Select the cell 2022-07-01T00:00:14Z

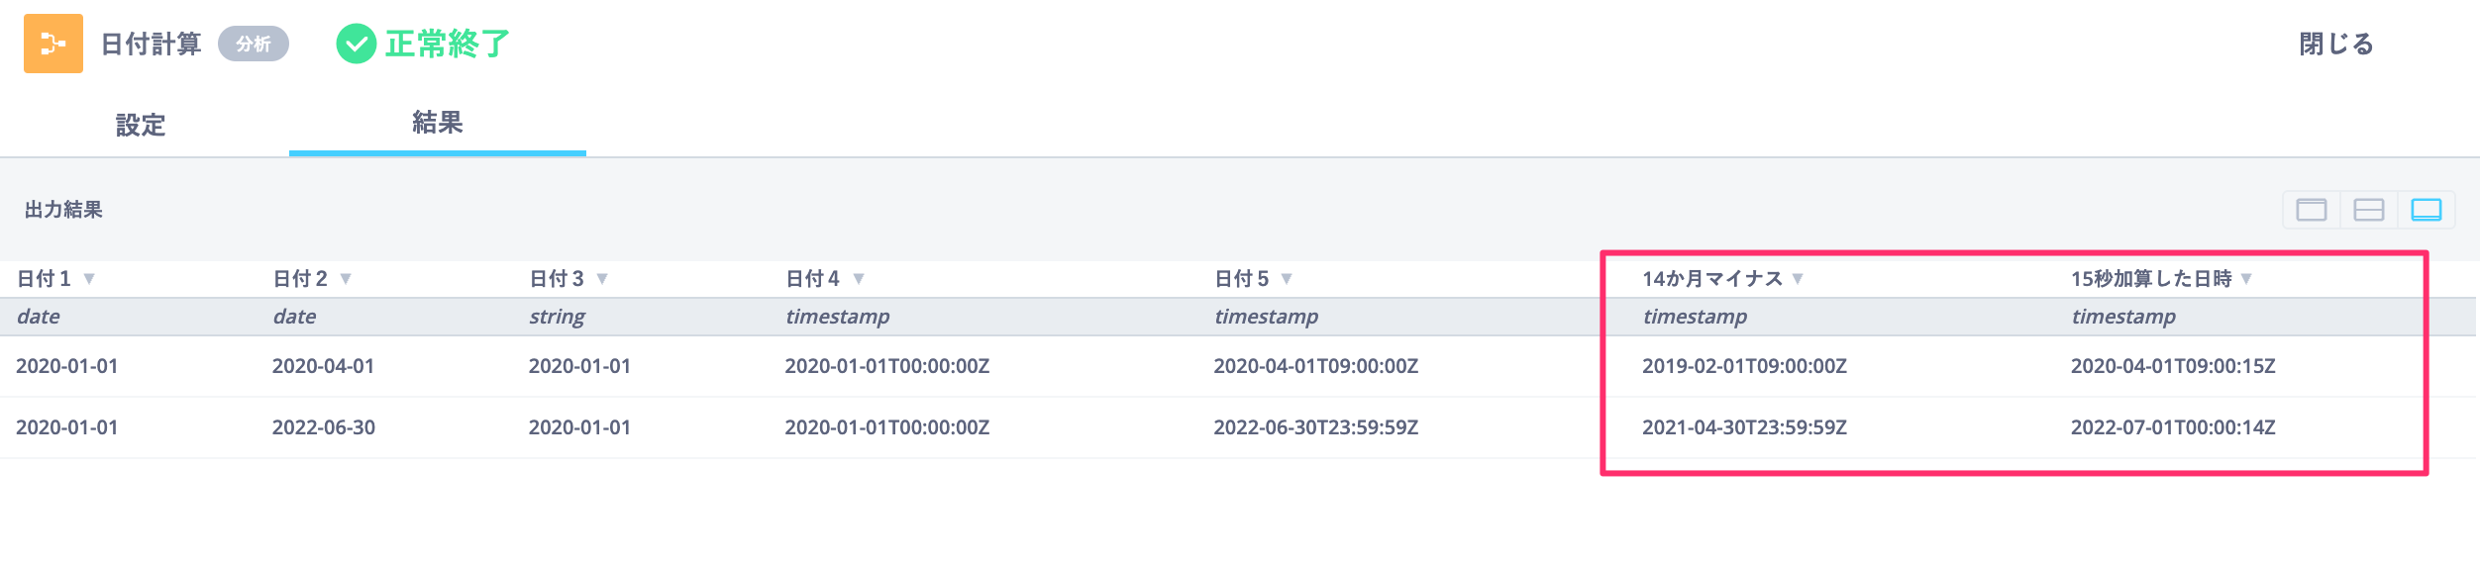point(2173,427)
